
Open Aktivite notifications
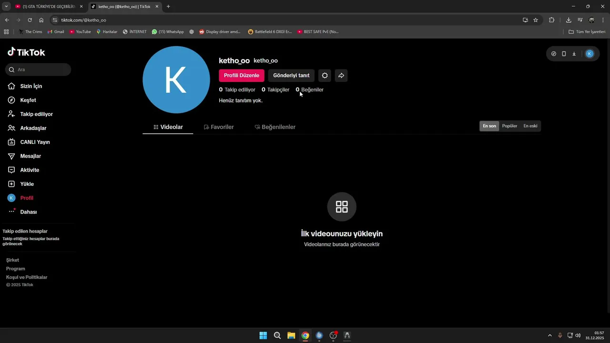tap(23, 170)
